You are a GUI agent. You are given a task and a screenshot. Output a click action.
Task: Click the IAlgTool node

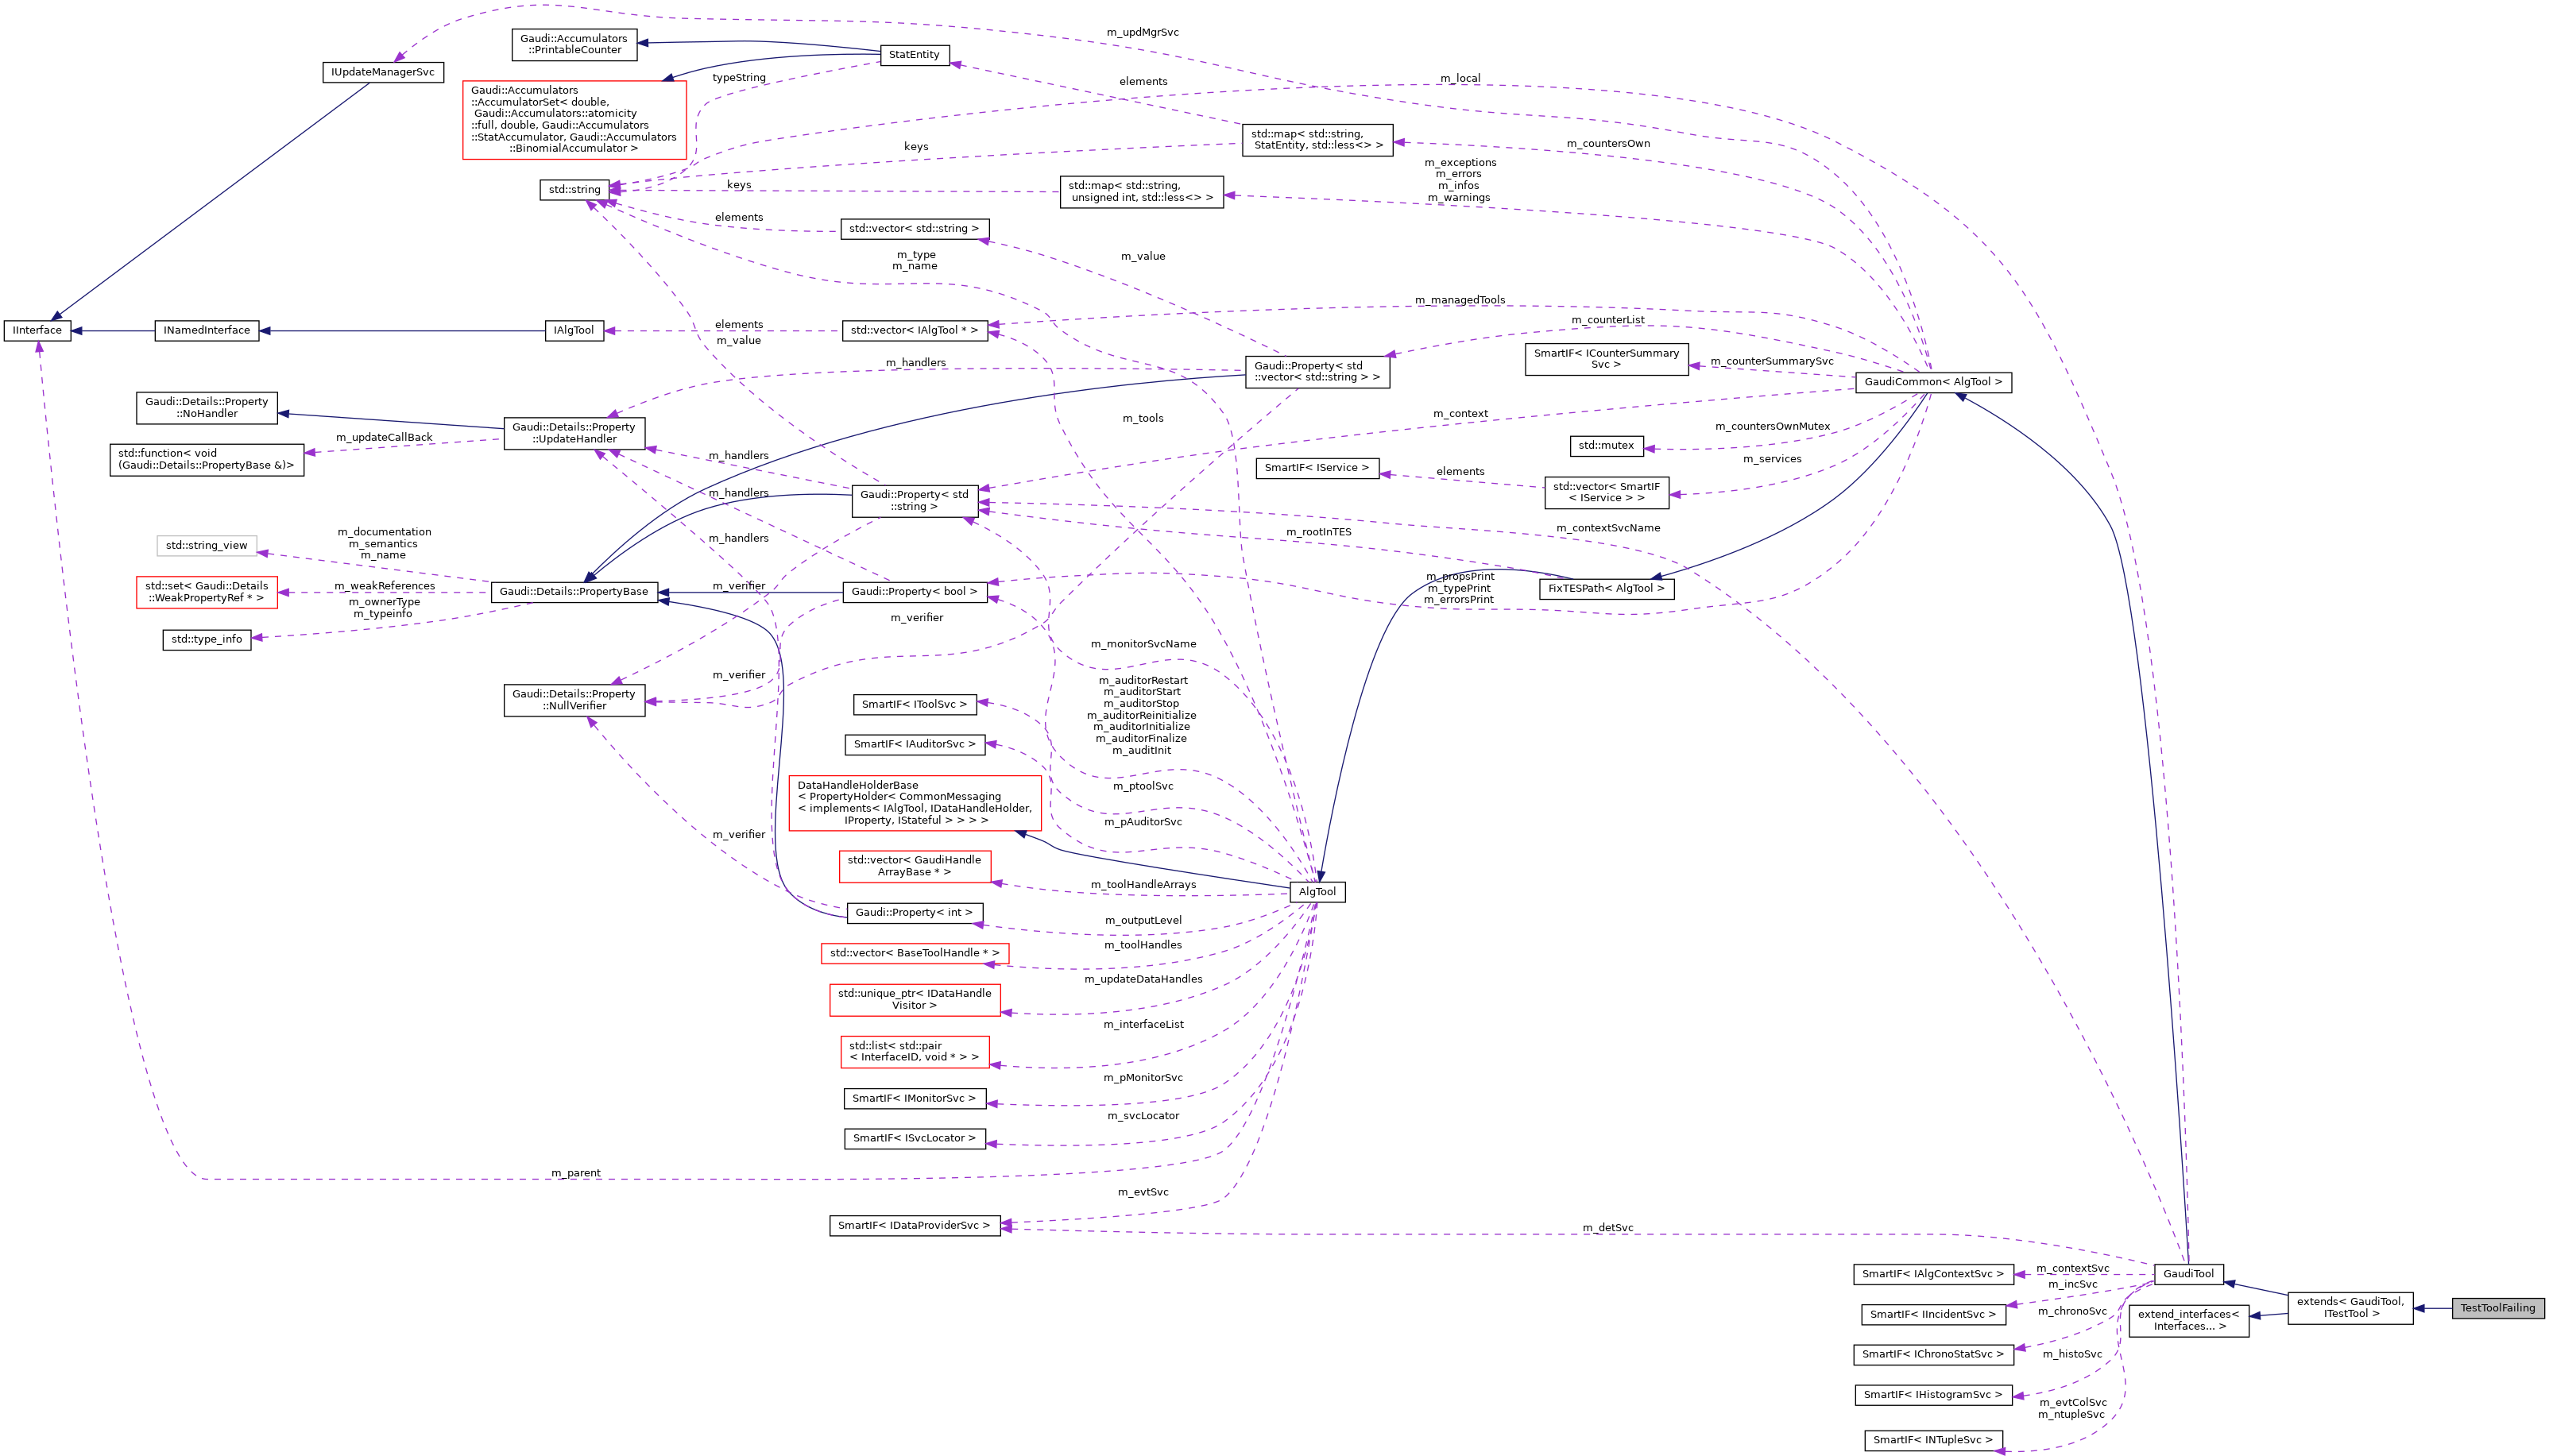coord(575,330)
